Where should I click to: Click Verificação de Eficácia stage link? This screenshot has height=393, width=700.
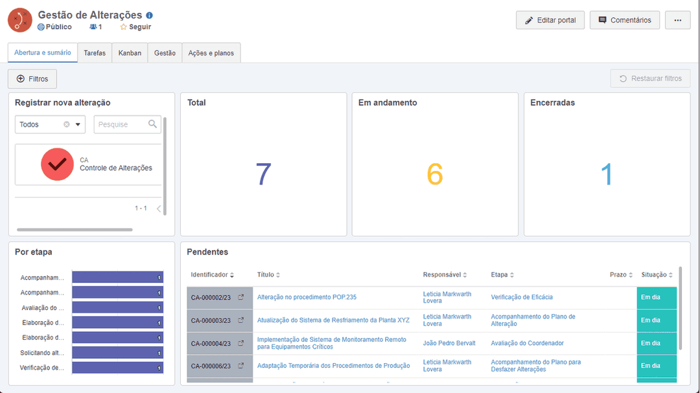(x=521, y=297)
